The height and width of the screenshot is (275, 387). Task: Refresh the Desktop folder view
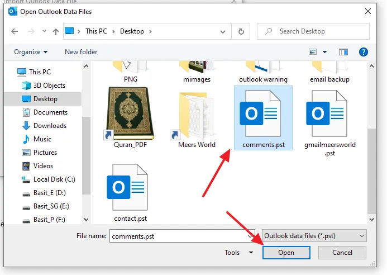pyautogui.click(x=241, y=31)
